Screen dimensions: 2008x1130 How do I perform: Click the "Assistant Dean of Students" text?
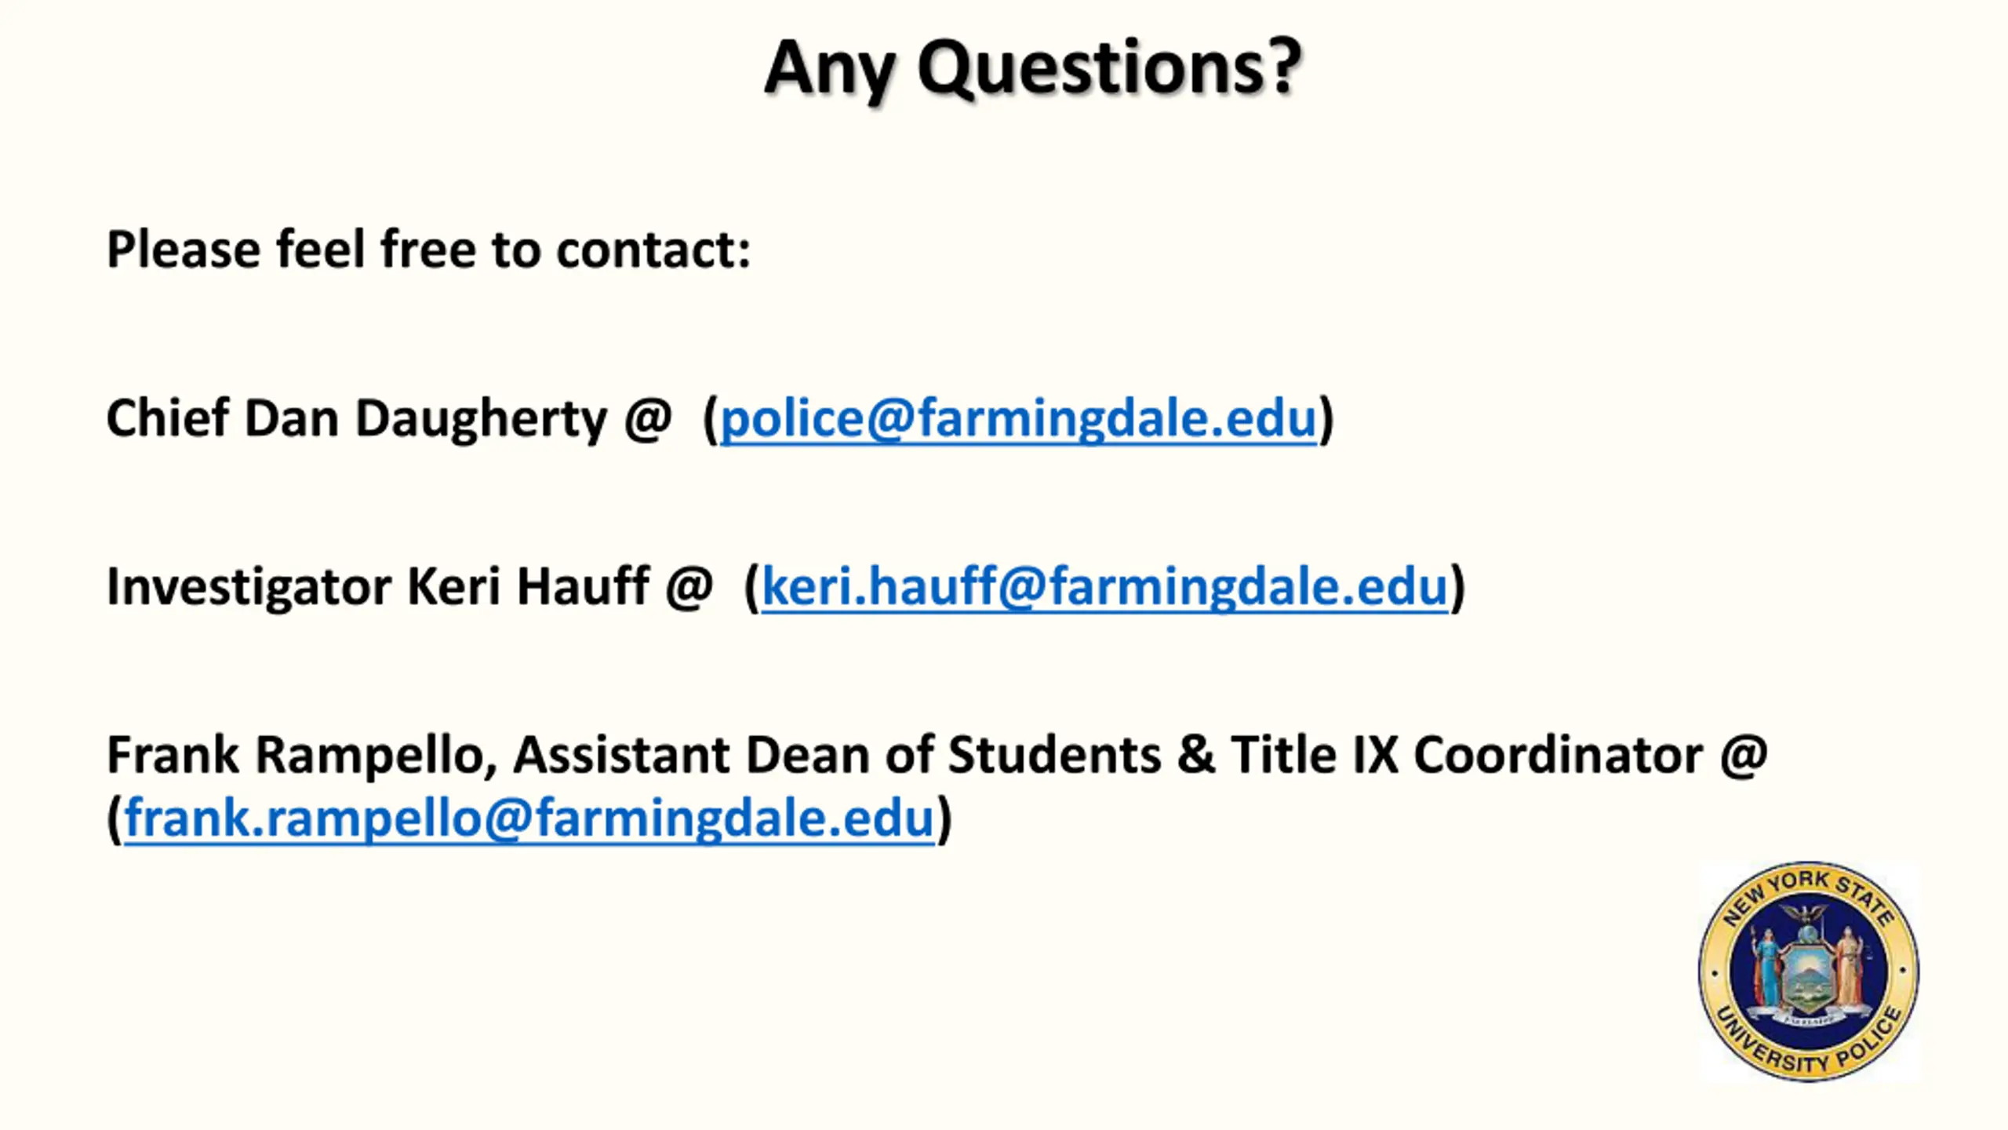click(x=837, y=756)
